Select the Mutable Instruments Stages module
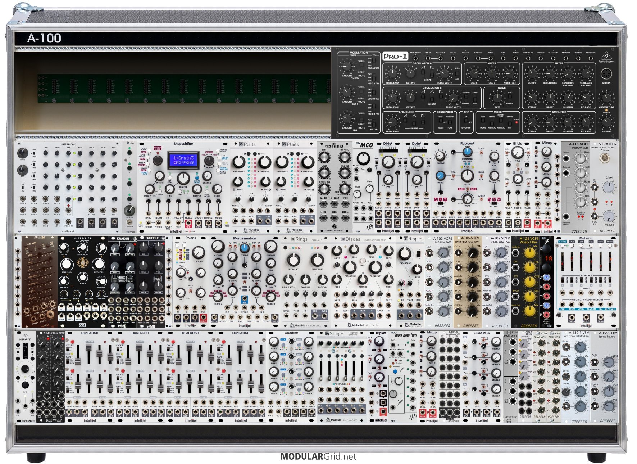The height and width of the screenshot is (464, 637). [342, 377]
